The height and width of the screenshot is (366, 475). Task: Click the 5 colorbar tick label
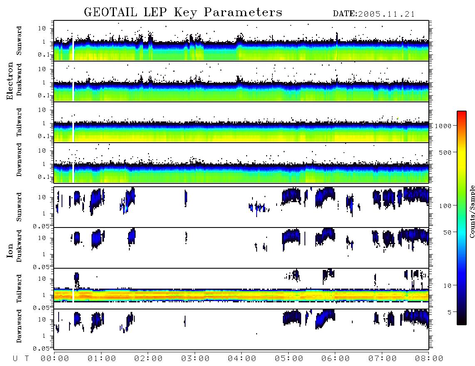tap(450, 312)
